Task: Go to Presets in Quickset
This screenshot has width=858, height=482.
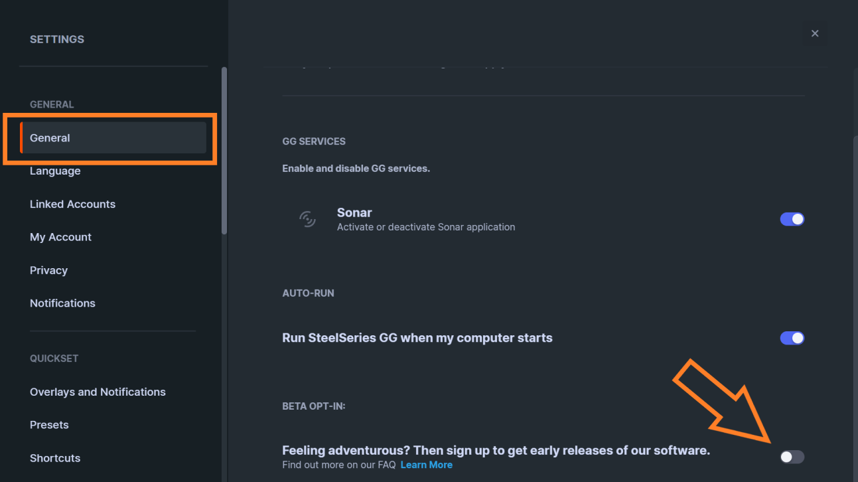Action: coord(49,425)
